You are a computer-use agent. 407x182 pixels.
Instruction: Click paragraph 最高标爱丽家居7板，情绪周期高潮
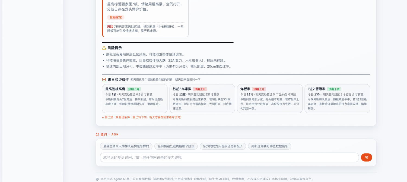(x=145, y=7)
